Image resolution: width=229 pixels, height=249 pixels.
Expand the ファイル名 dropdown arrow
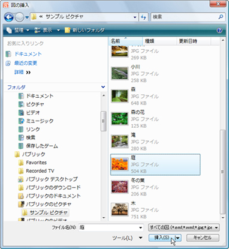click(141, 227)
